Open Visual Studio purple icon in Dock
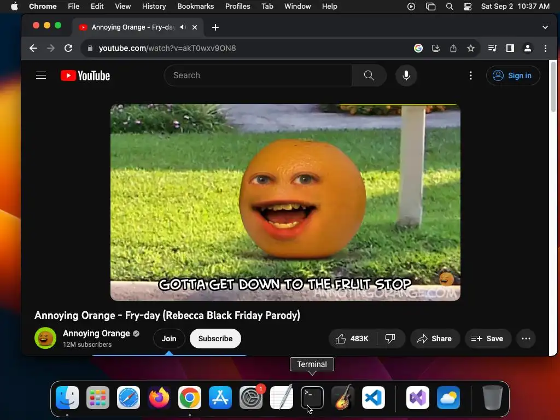 (x=418, y=398)
